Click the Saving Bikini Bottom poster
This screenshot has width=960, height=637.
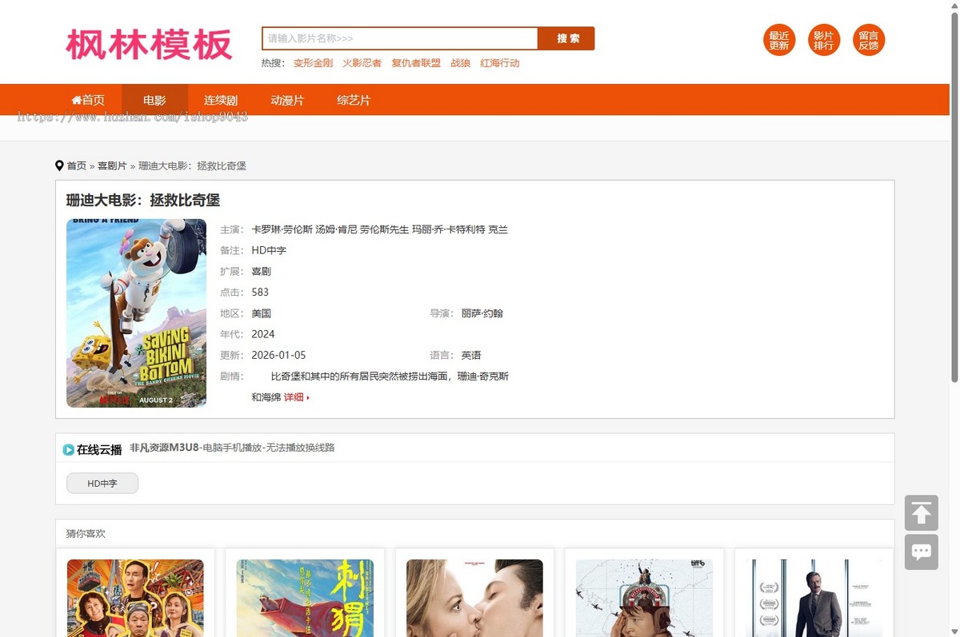click(136, 313)
